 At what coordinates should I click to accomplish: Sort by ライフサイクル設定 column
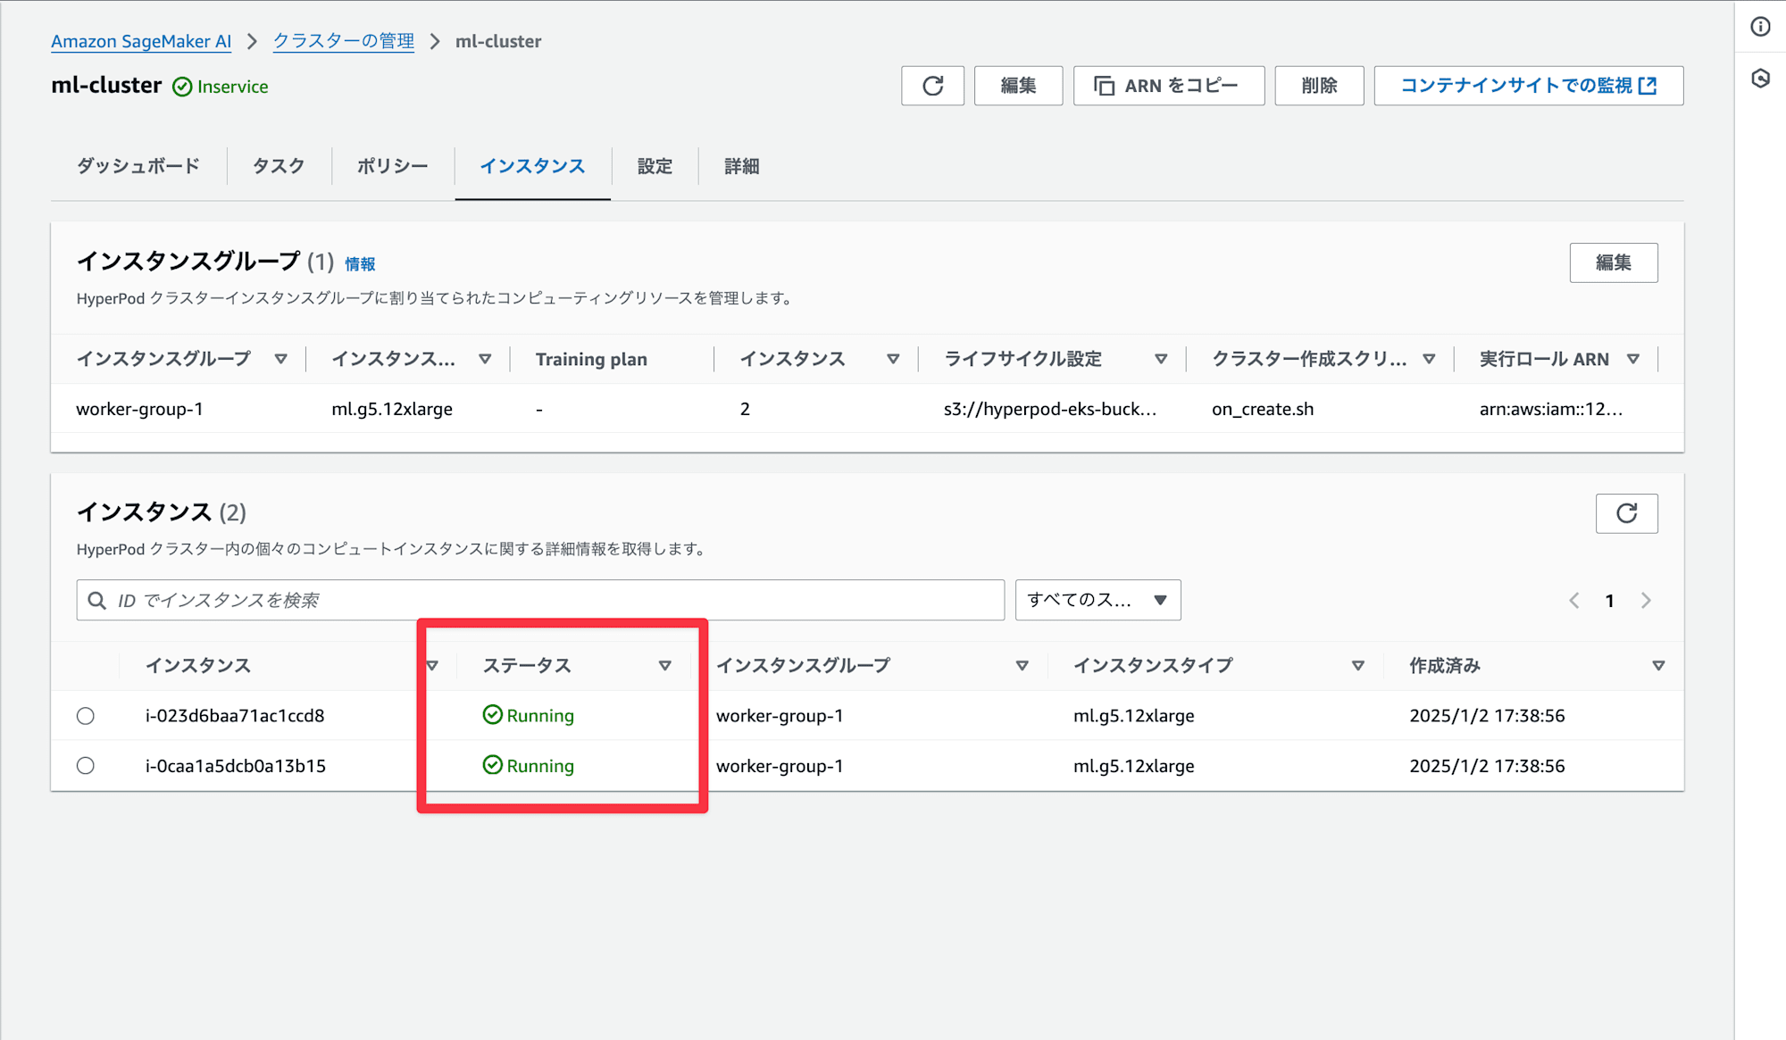click(x=1161, y=359)
